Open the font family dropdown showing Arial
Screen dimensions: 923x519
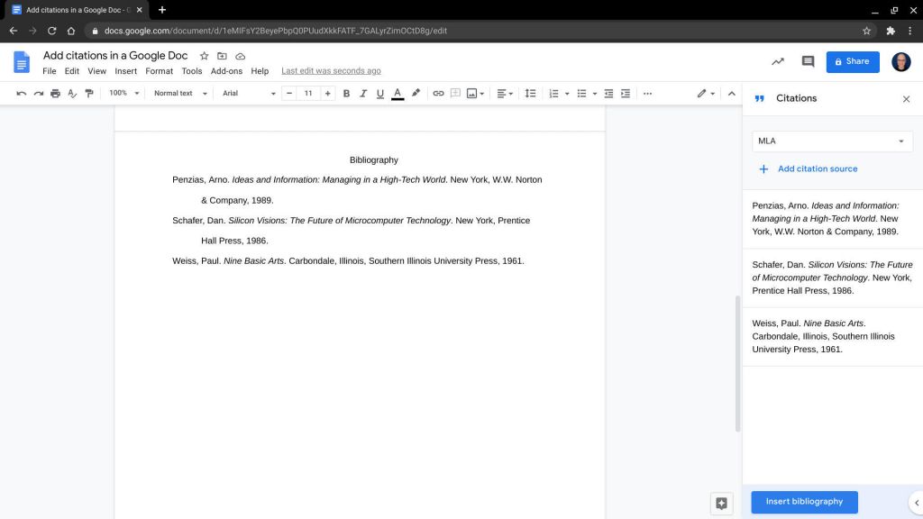click(x=248, y=93)
